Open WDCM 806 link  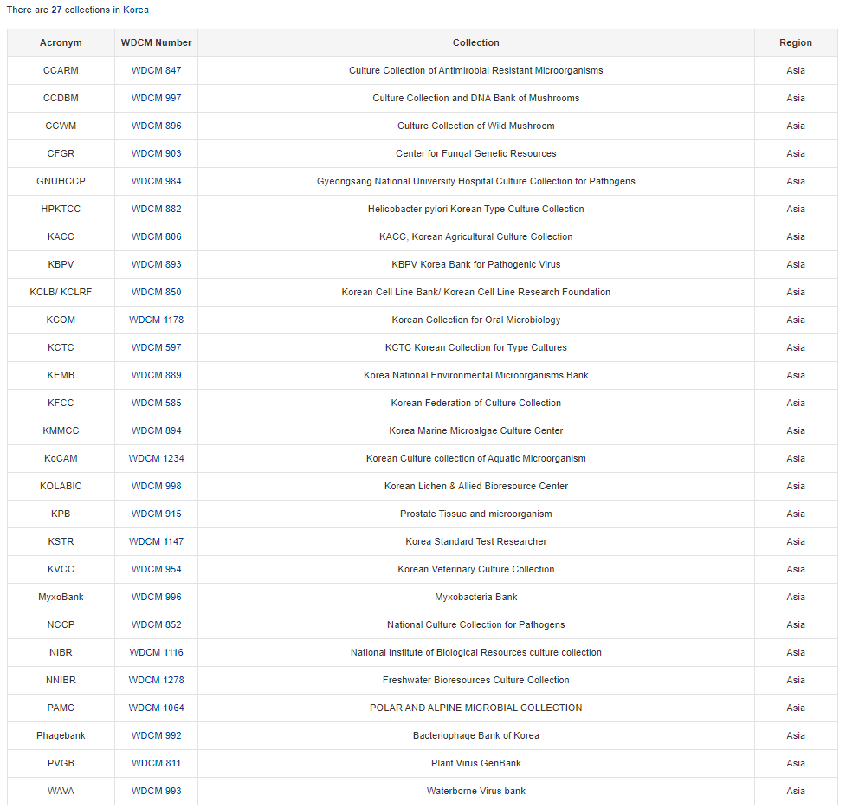156,236
